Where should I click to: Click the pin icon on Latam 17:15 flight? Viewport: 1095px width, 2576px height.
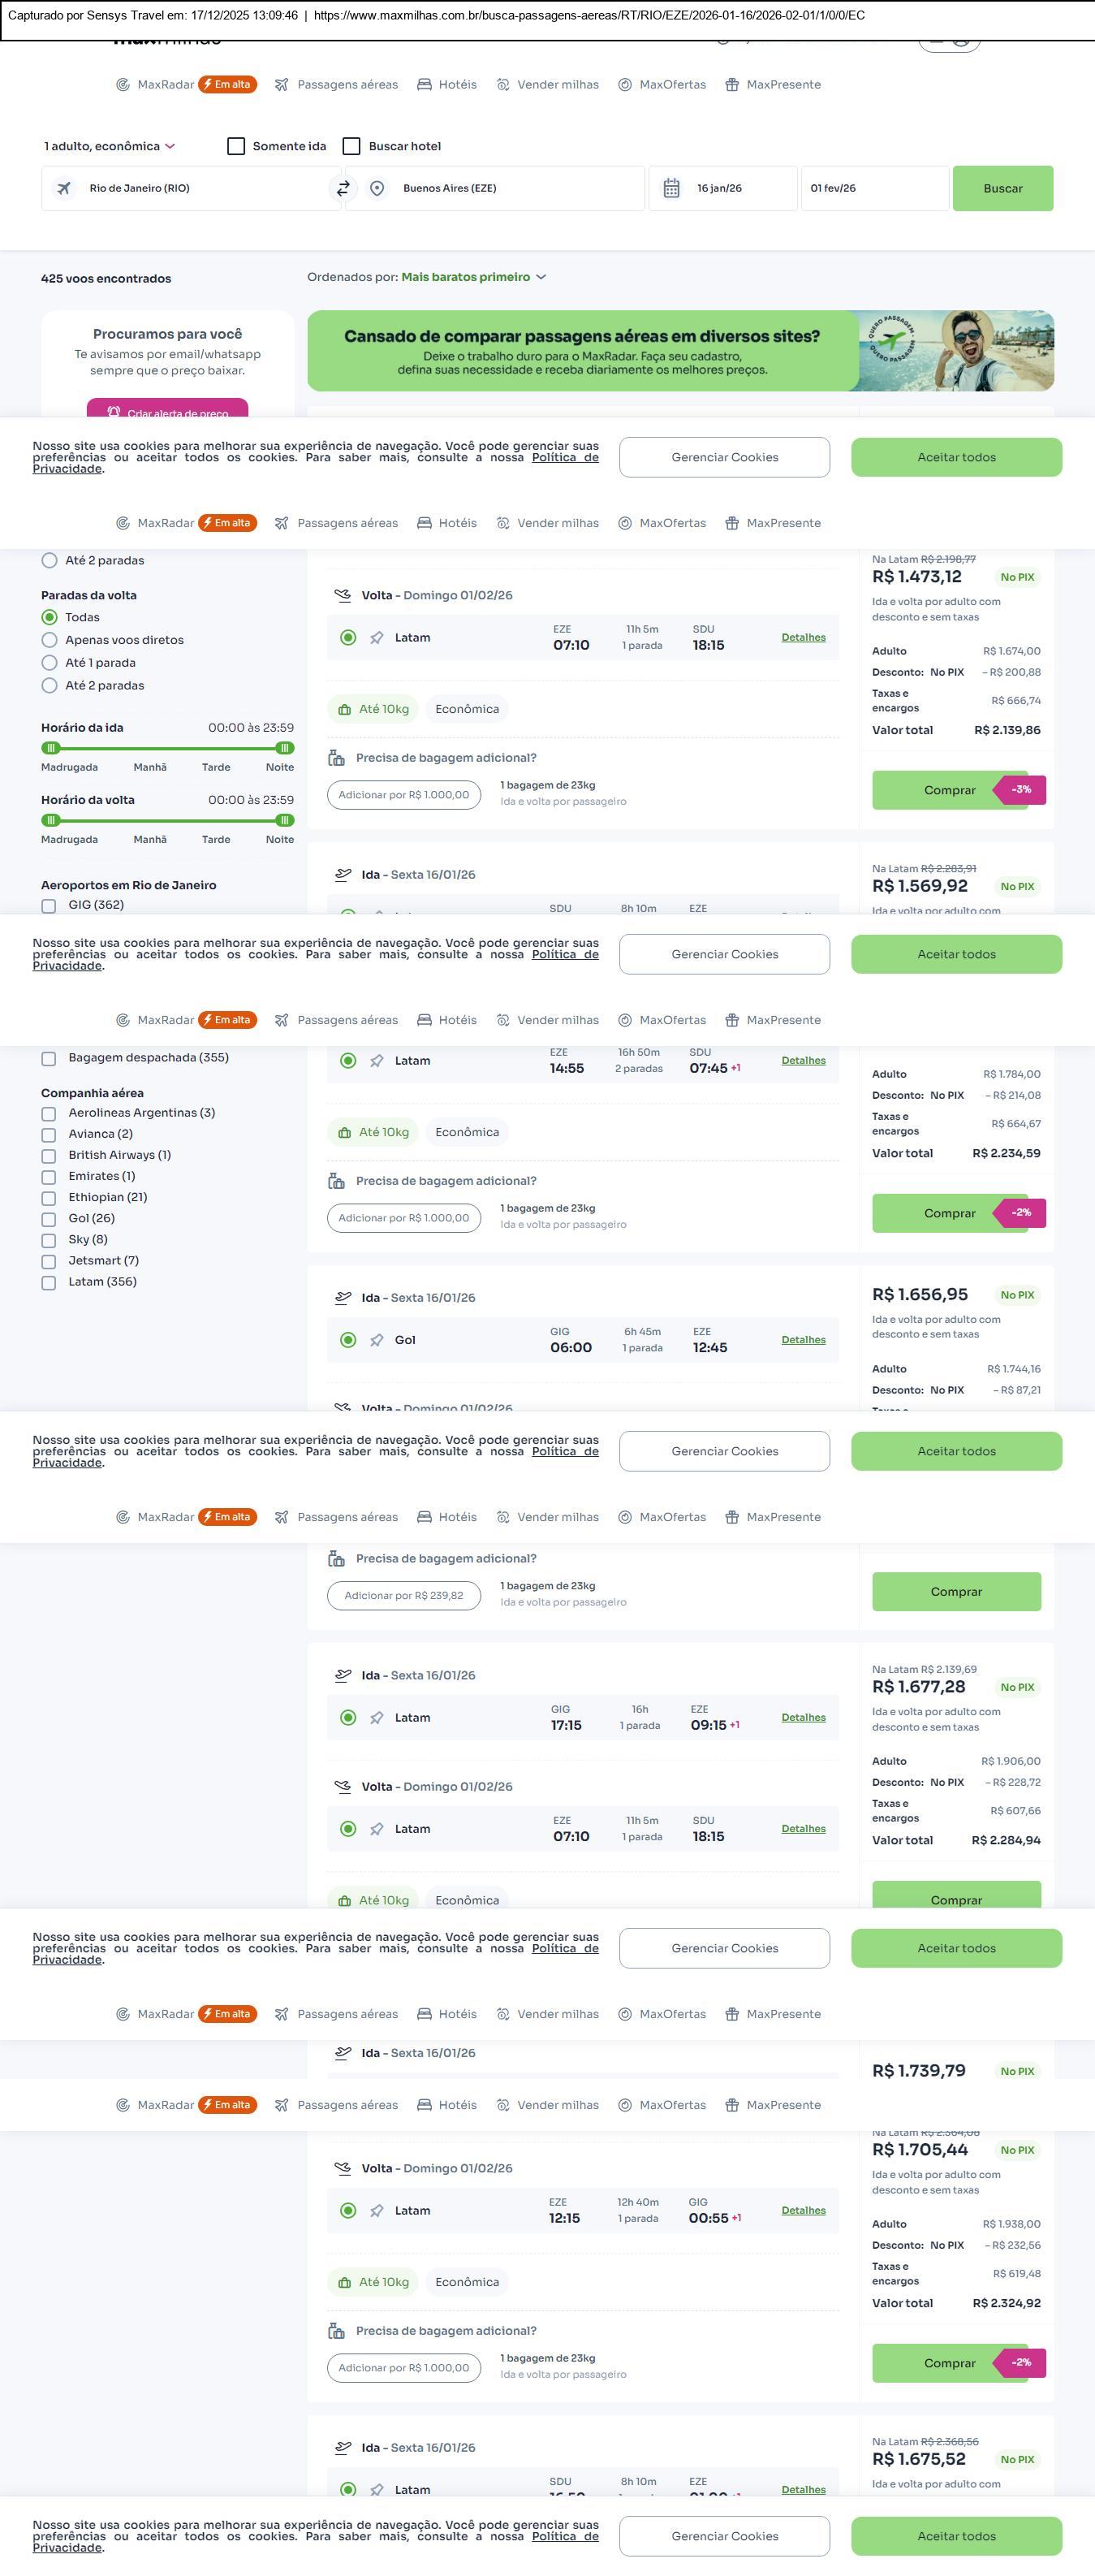pos(377,1718)
